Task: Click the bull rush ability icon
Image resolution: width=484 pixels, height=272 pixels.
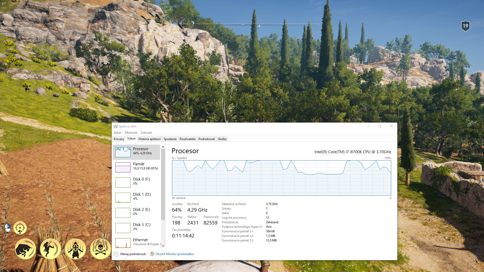Action: pyautogui.click(x=25, y=249)
